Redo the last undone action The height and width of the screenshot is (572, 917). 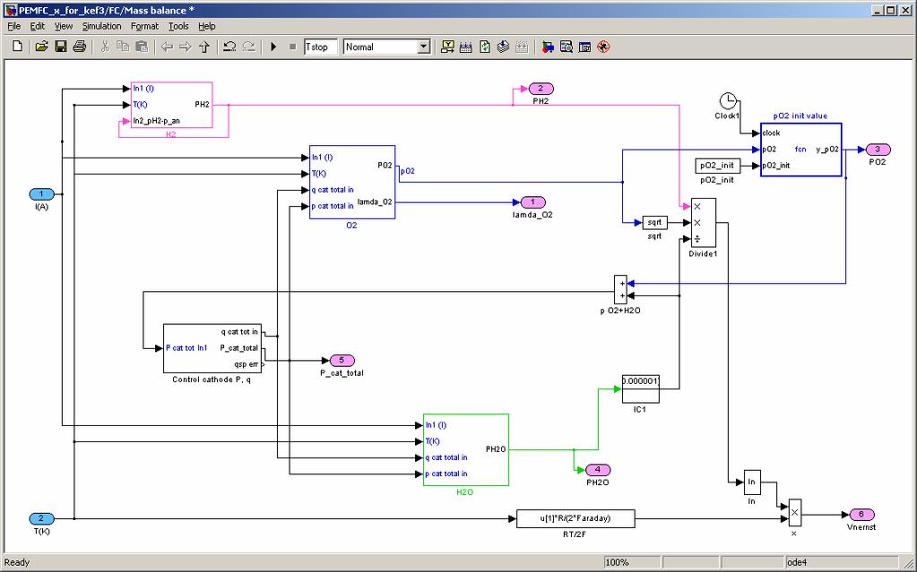(x=248, y=47)
